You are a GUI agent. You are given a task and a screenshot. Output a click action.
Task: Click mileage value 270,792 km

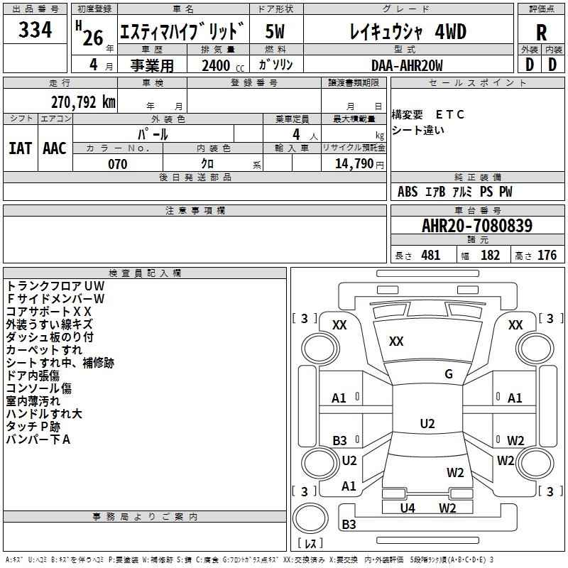point(83,102)
